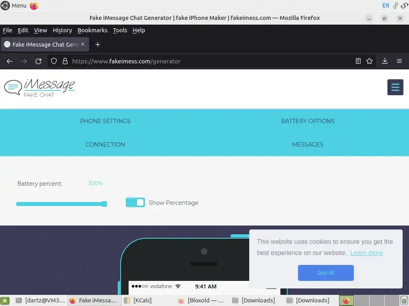Image resolution: width=409 pixels, height=306 pixels.
Task: Switch to the dartz@VM terminal taskbar item
Action: 40,300
